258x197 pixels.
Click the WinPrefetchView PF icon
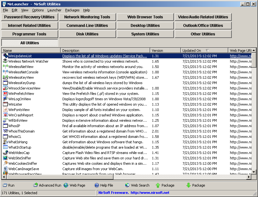point(5,94)
